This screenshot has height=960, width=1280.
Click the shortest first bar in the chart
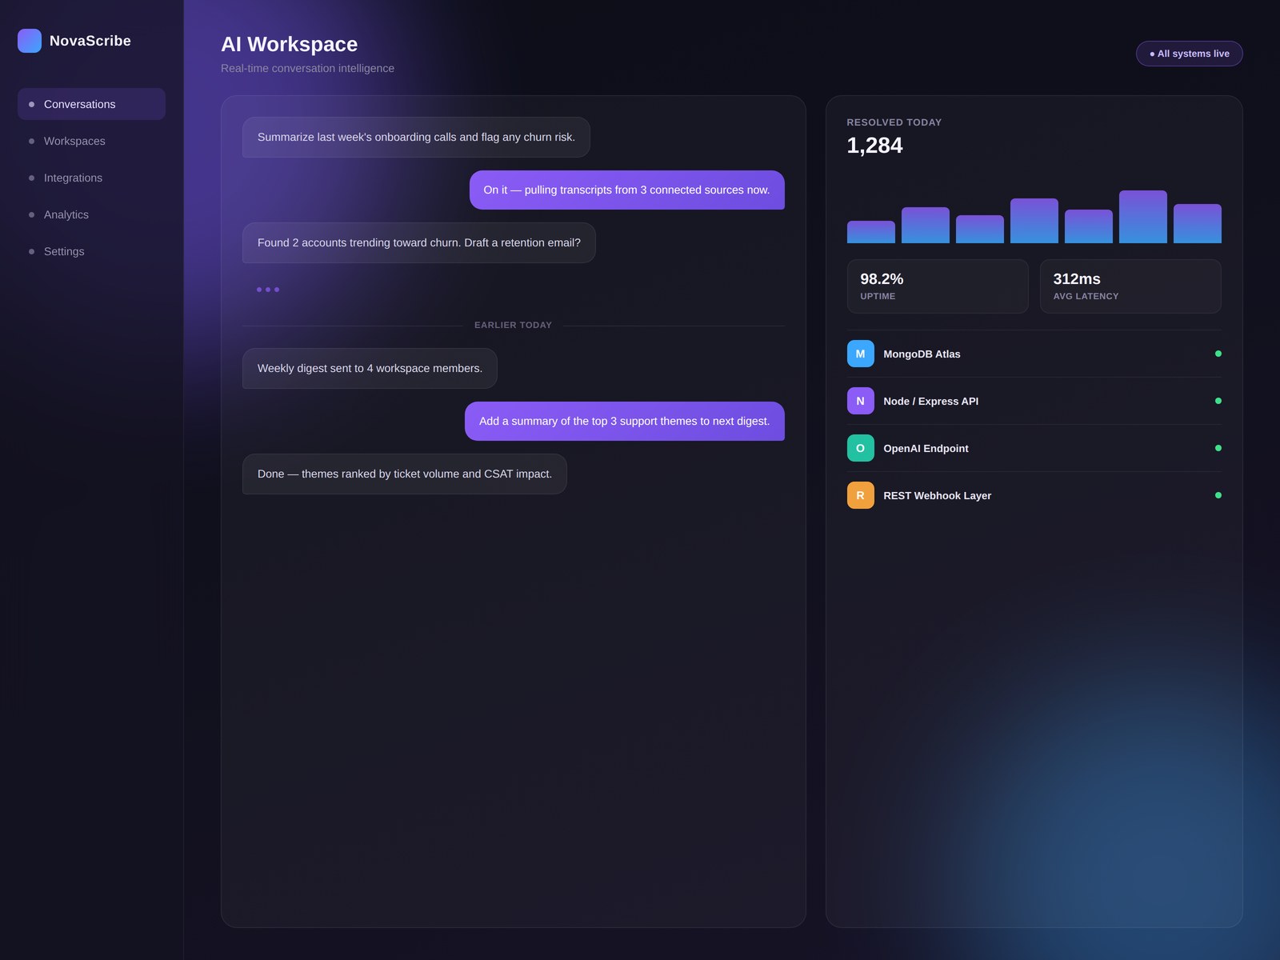click(x=871, y=232)
